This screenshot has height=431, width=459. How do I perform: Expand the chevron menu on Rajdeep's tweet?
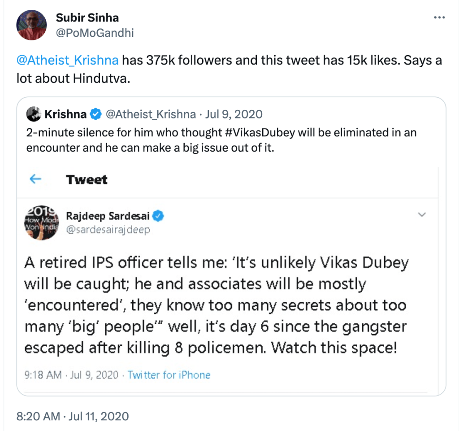click(421, 215)
